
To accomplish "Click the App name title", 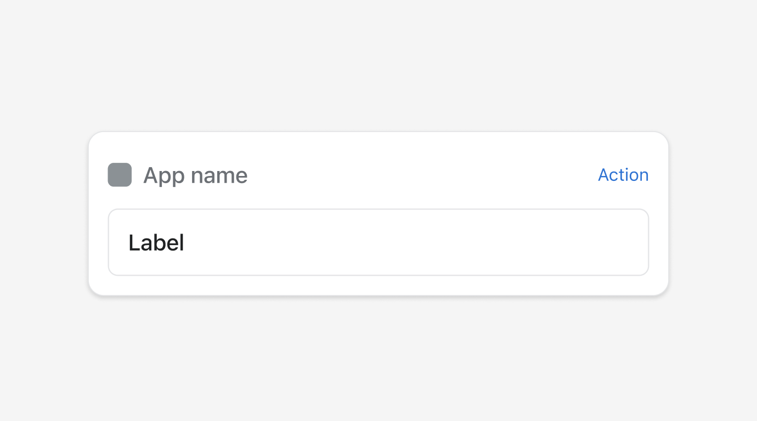I will [x=195, y=175].
